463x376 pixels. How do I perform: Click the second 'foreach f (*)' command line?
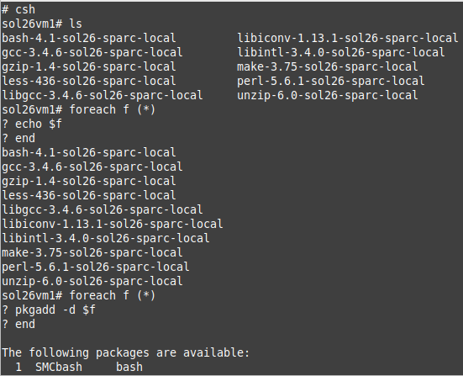[x=78, y=295]
